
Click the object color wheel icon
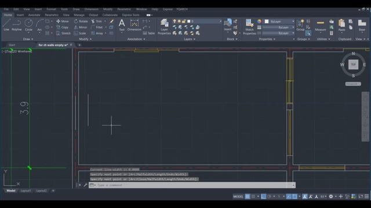(x=259, y=21)
